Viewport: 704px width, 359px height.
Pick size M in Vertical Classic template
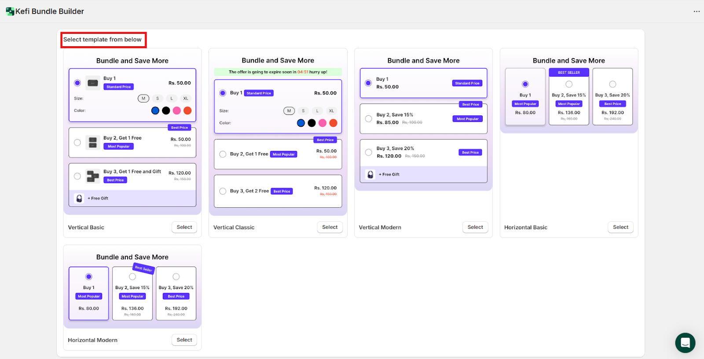pos(289,111)
